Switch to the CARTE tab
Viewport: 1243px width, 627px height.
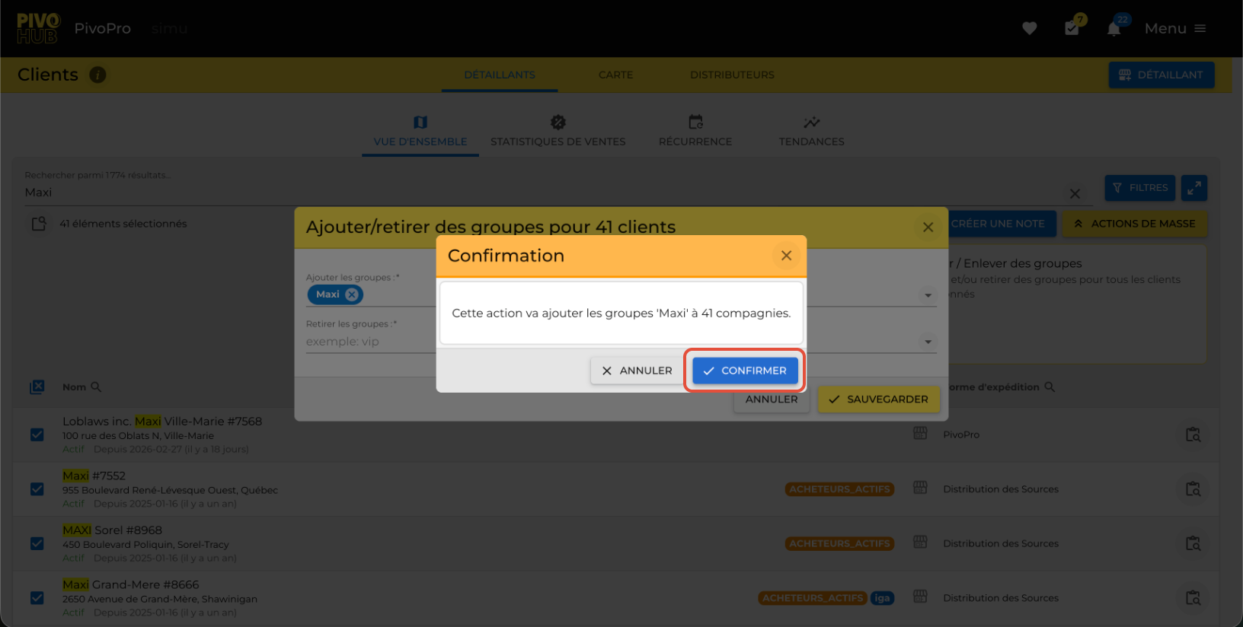[615, 75]
